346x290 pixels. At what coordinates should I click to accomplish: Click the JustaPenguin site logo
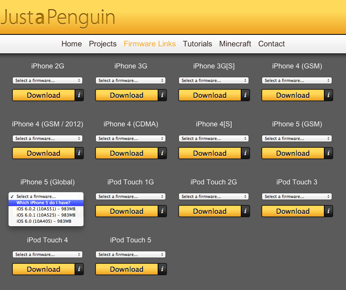(58, 18)
